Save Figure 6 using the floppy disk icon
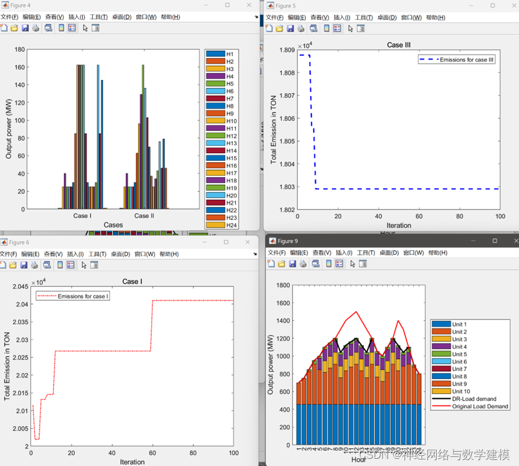Screen dimensions: 519x466 click(x=25, y=264)
